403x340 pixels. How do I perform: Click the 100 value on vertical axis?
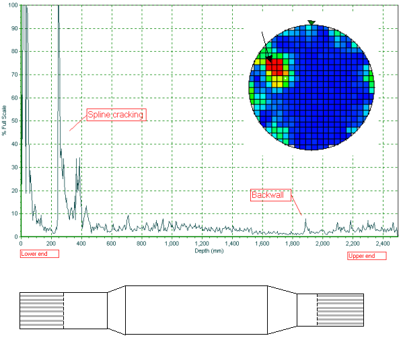(13, 5)
